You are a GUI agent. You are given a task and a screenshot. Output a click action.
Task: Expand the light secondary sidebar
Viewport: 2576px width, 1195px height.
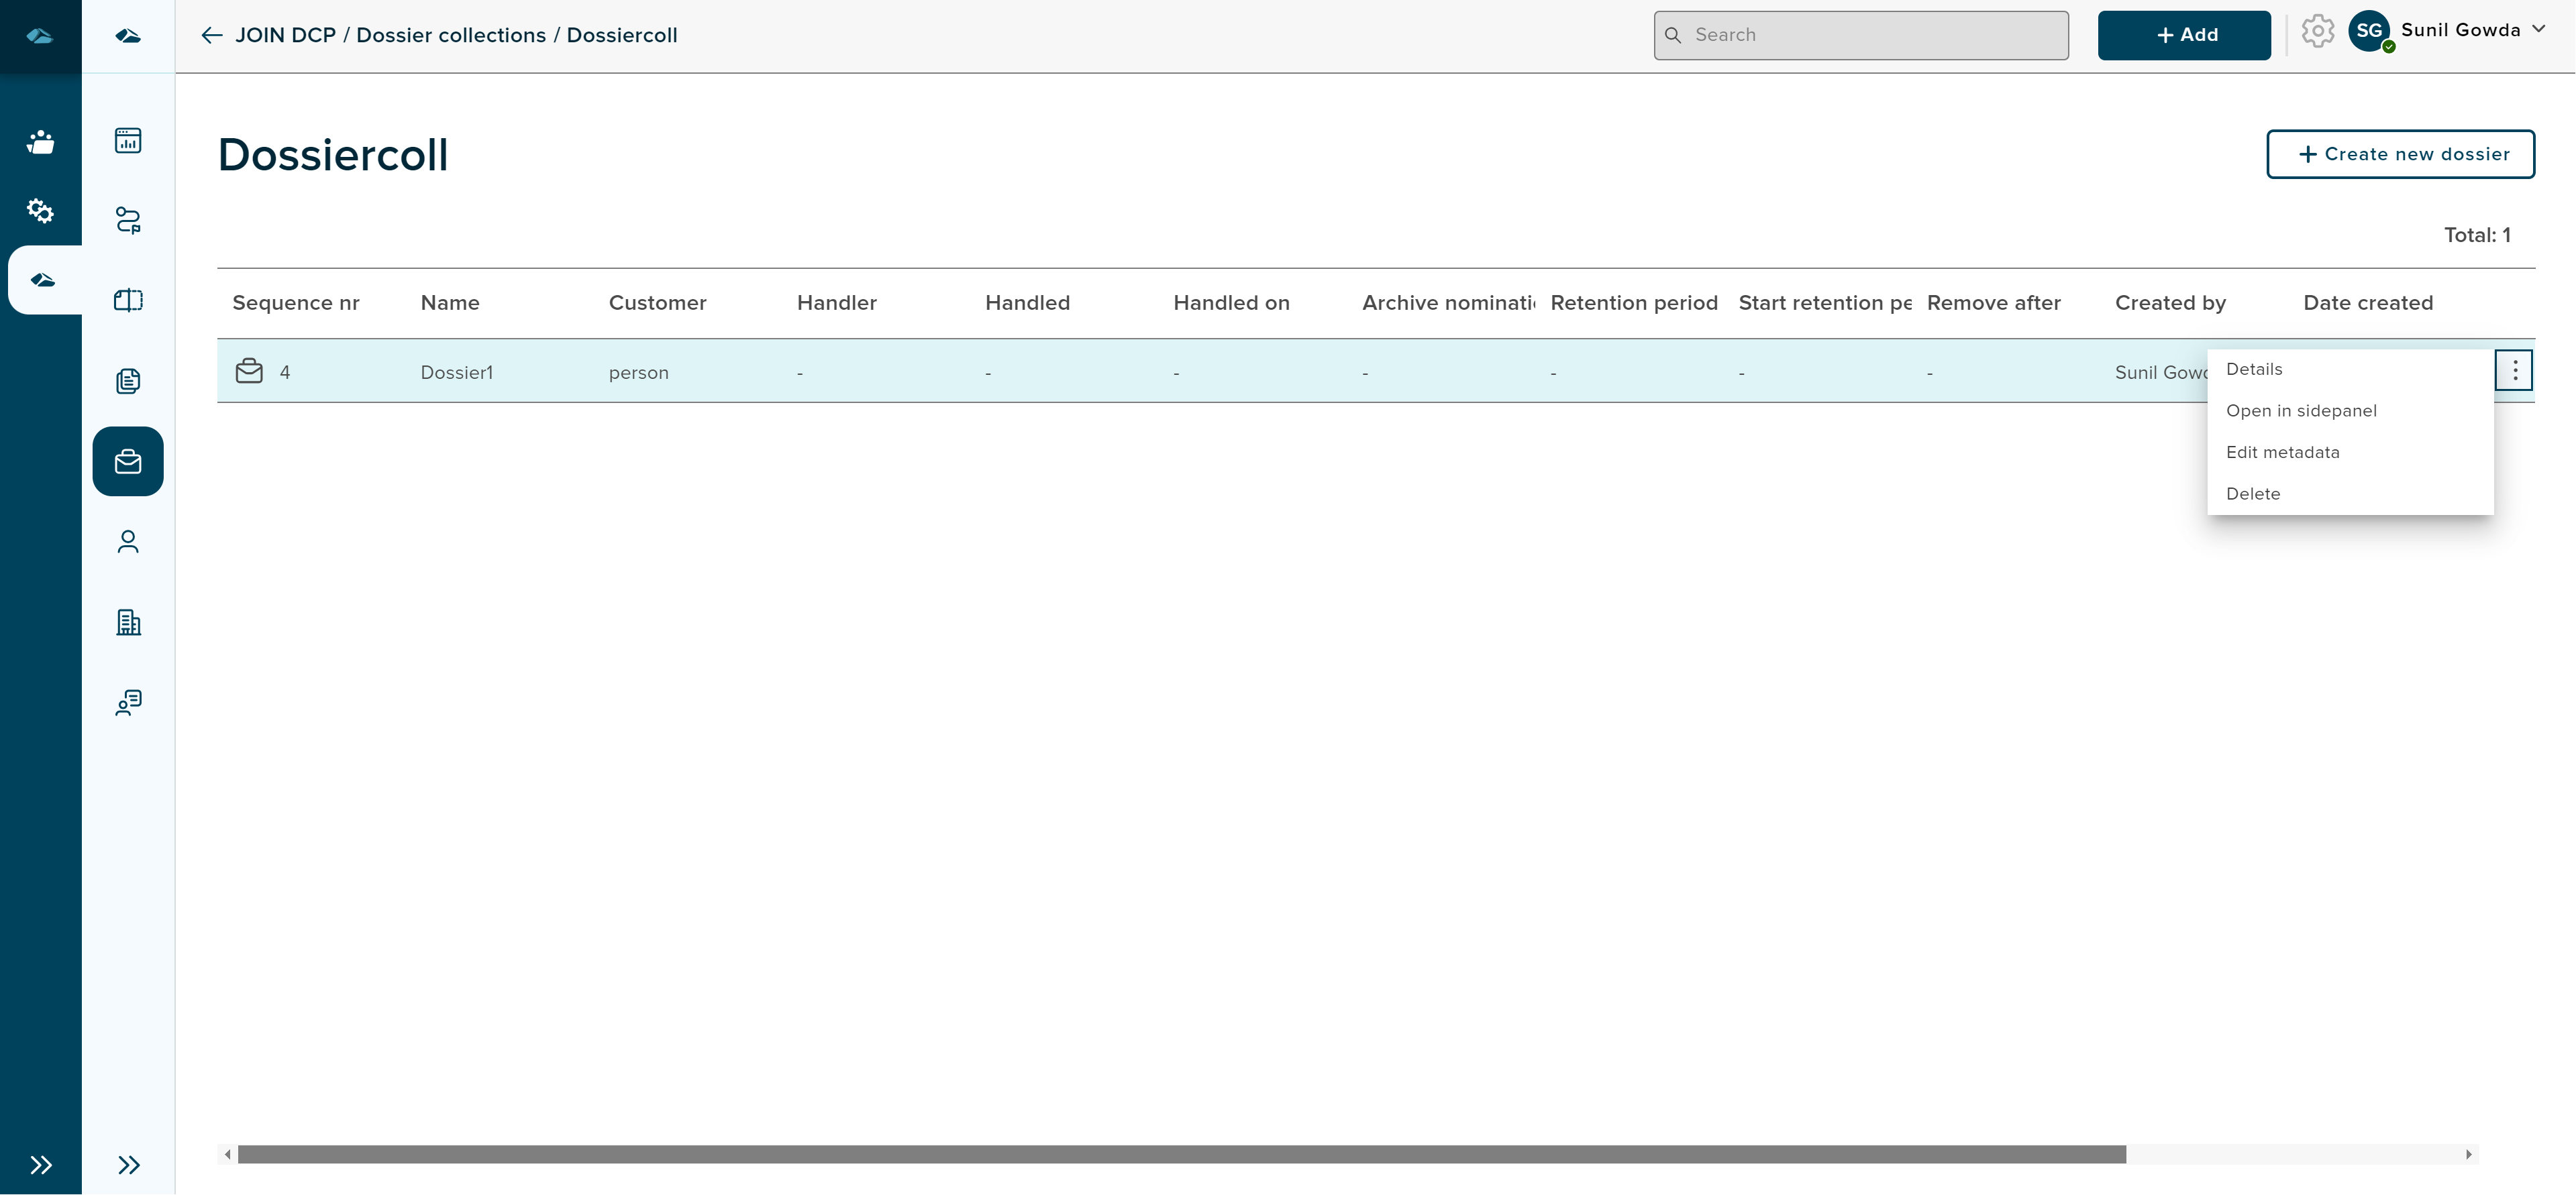tap(128, 1165)
